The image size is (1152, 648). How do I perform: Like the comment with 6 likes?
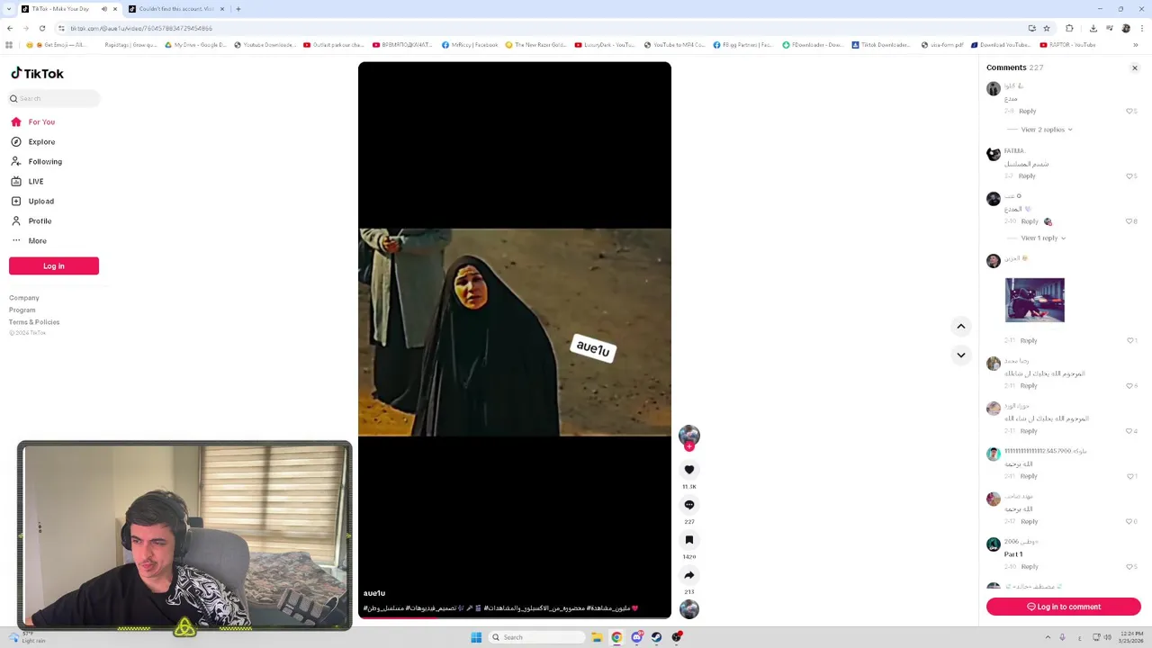point(1131,385)
